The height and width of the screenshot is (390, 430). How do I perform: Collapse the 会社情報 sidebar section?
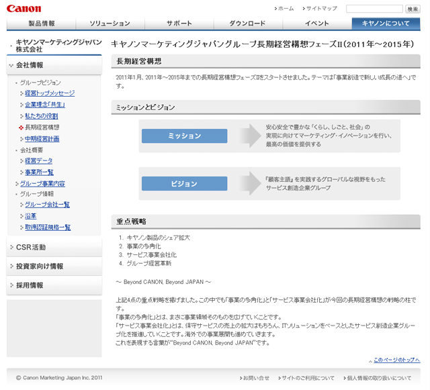click(x=54, y=65)
